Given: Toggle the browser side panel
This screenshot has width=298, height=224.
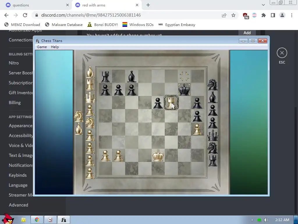Looking at the screenshot, I should click(x=273, y=15).
